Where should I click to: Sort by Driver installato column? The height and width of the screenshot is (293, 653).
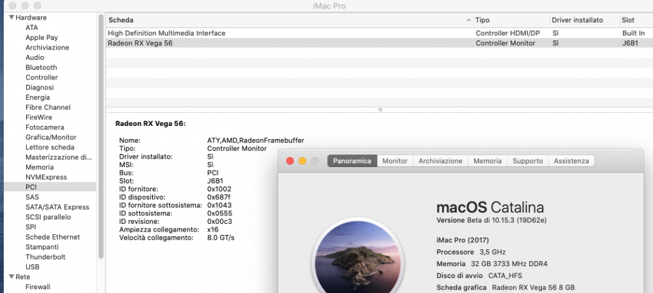584,20
